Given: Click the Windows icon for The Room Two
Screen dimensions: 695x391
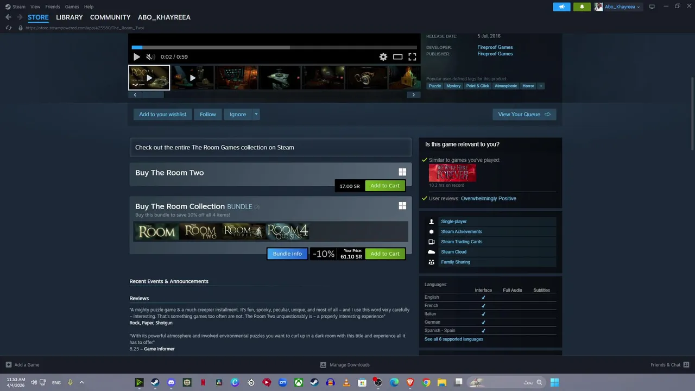Looking at the screenshot, I should point(402,172).
